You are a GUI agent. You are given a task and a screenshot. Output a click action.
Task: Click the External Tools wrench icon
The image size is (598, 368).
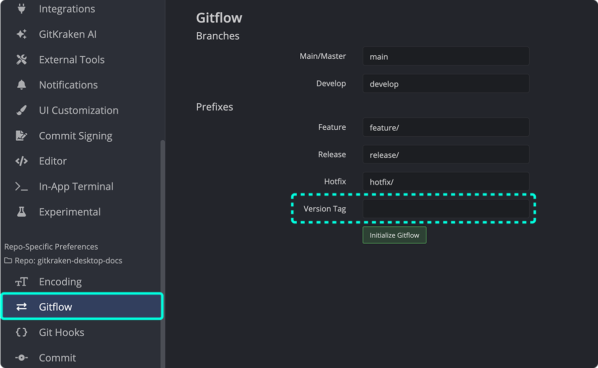22,59
